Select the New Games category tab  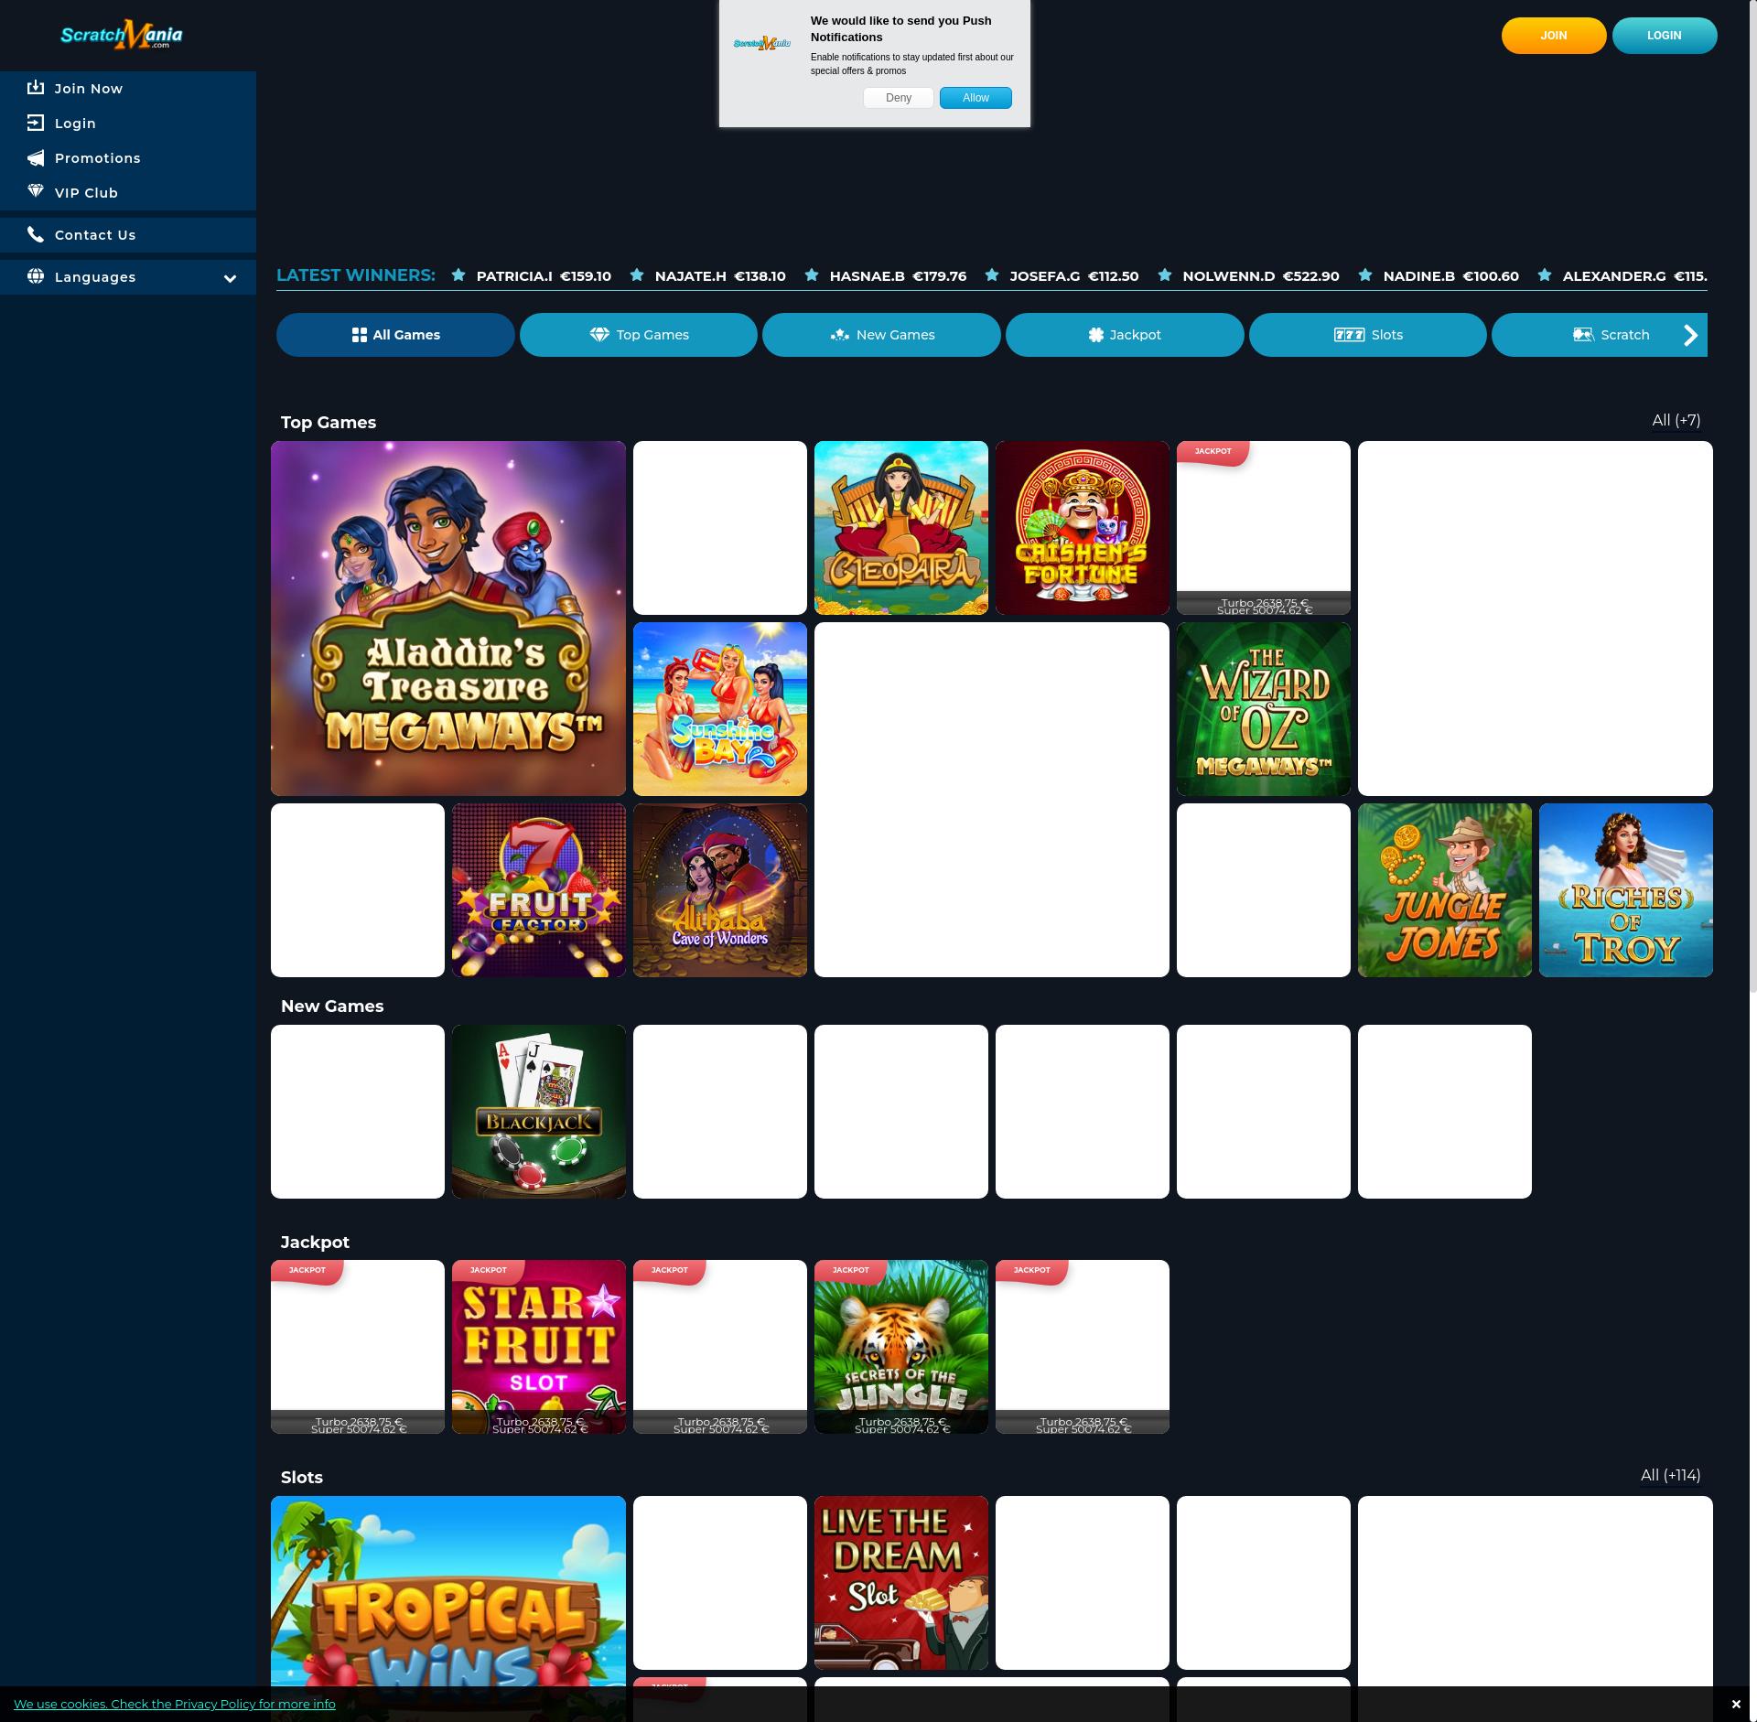pos(881,335)
